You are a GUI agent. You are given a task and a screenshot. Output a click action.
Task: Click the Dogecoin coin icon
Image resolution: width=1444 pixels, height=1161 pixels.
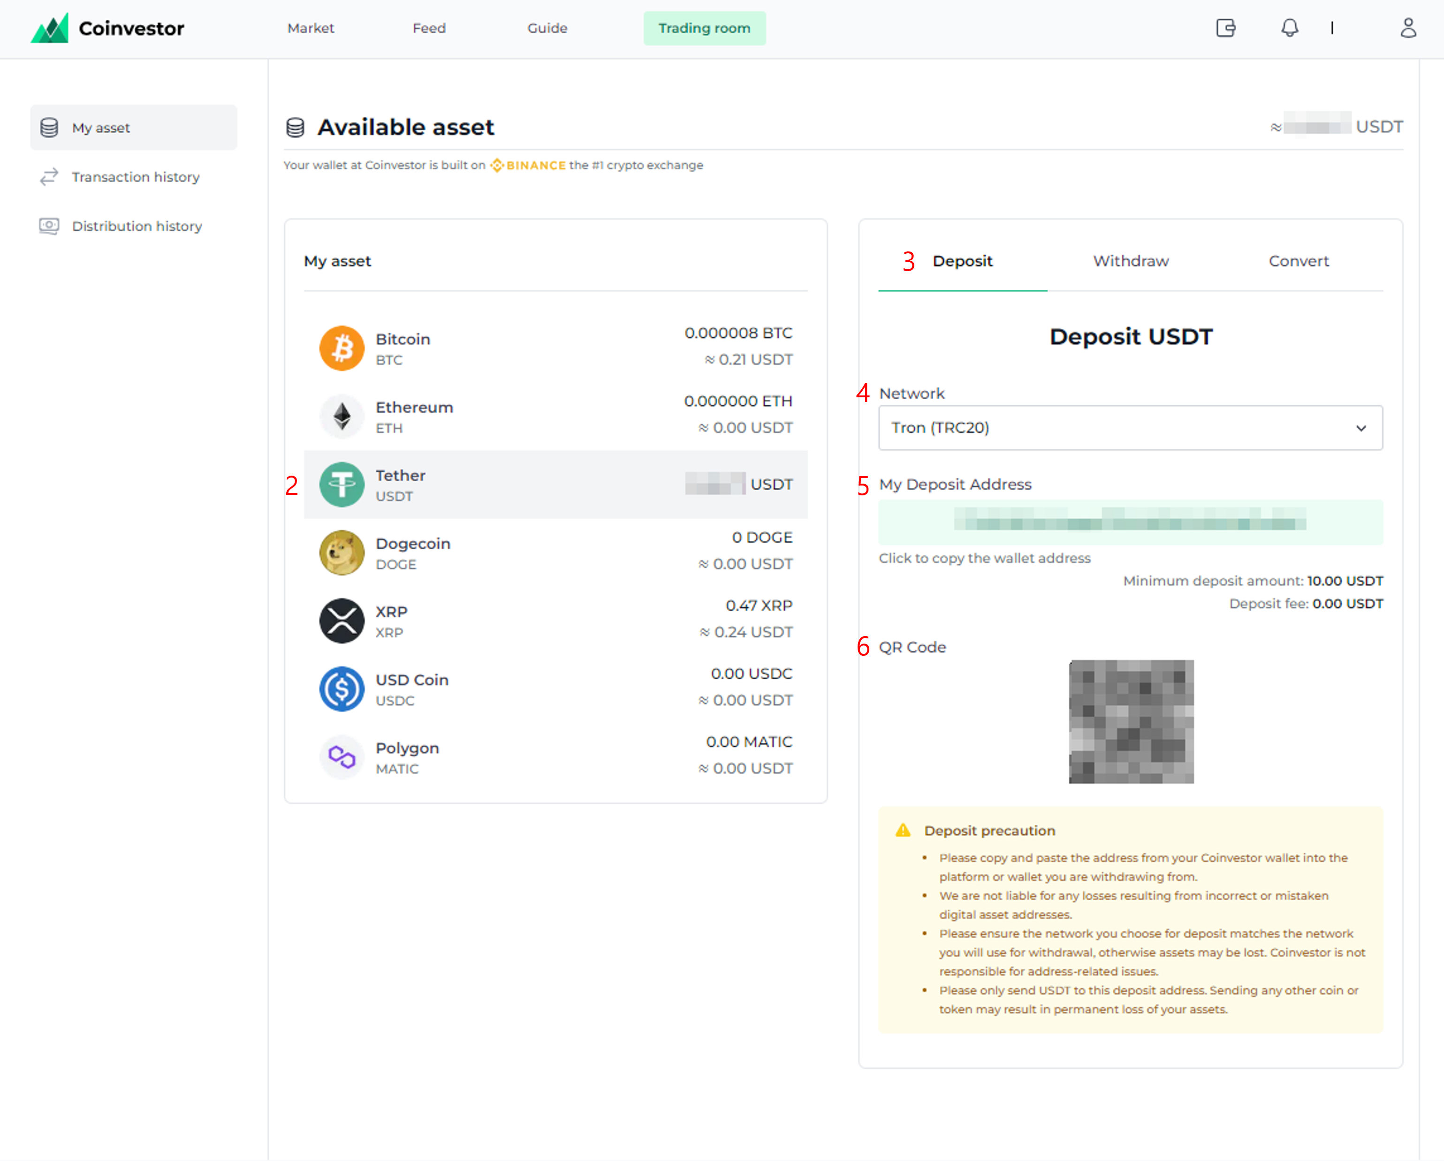[342, 553]
